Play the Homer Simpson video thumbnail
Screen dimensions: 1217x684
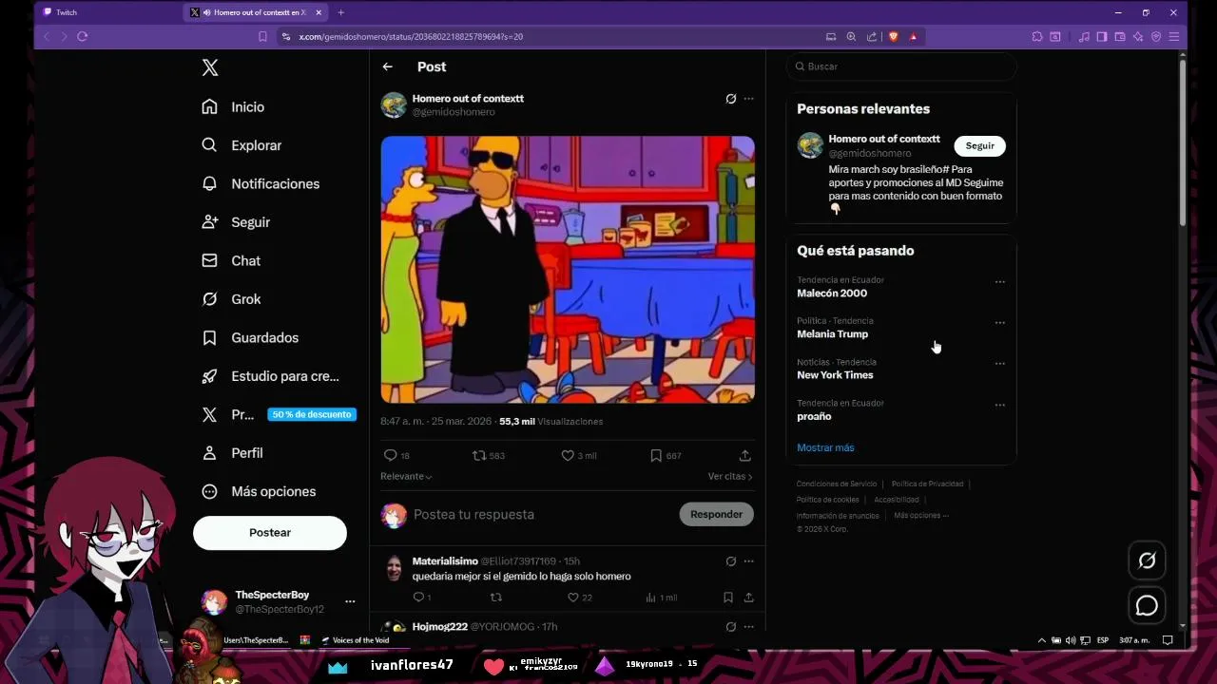pos(568,270)
